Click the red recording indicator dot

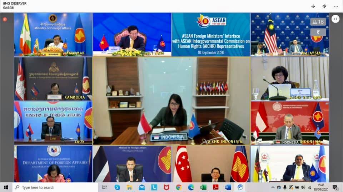pos(5,19)
